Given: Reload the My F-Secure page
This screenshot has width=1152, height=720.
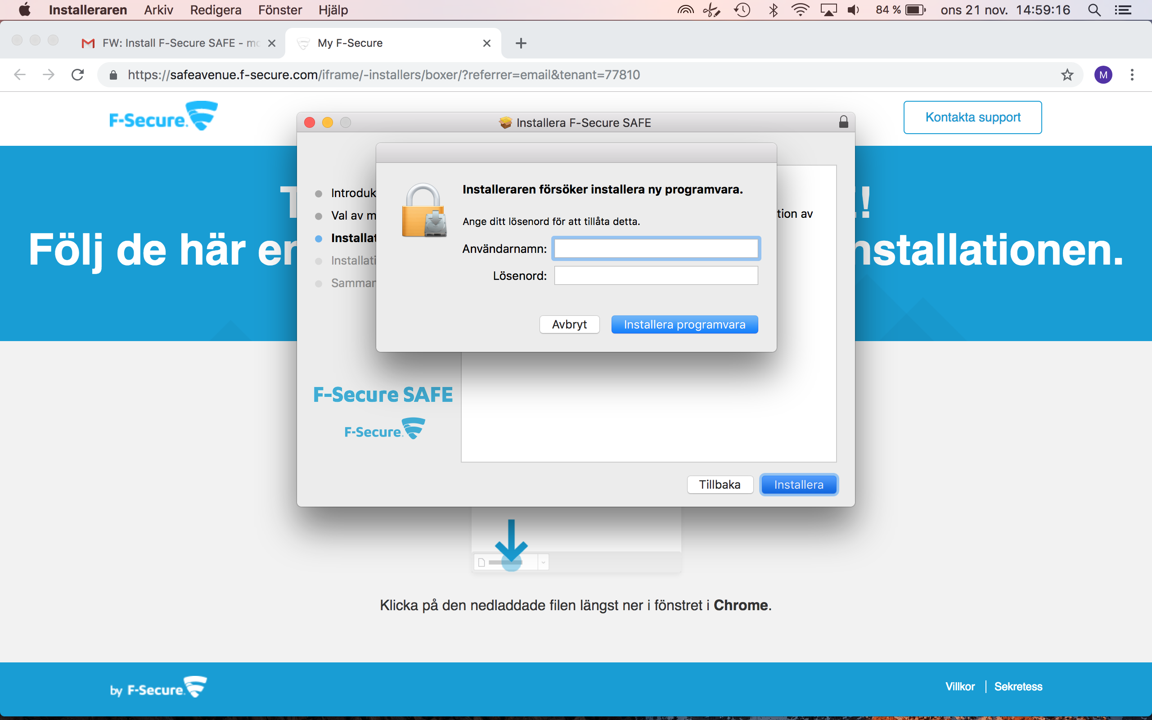Looking at the screenshot, I should 77,75.
